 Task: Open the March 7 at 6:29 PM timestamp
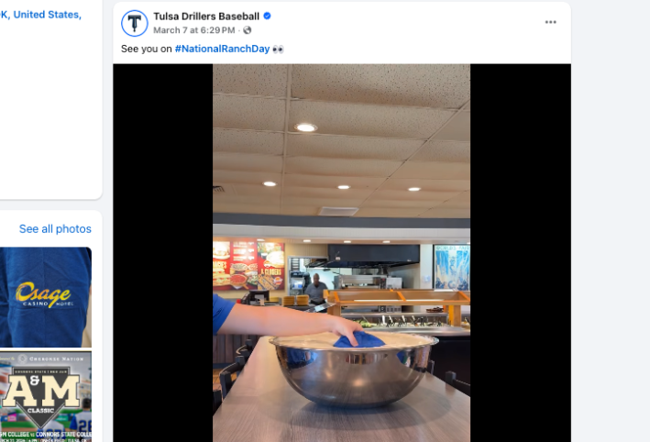pyautogui.click(x=194, y=30)
